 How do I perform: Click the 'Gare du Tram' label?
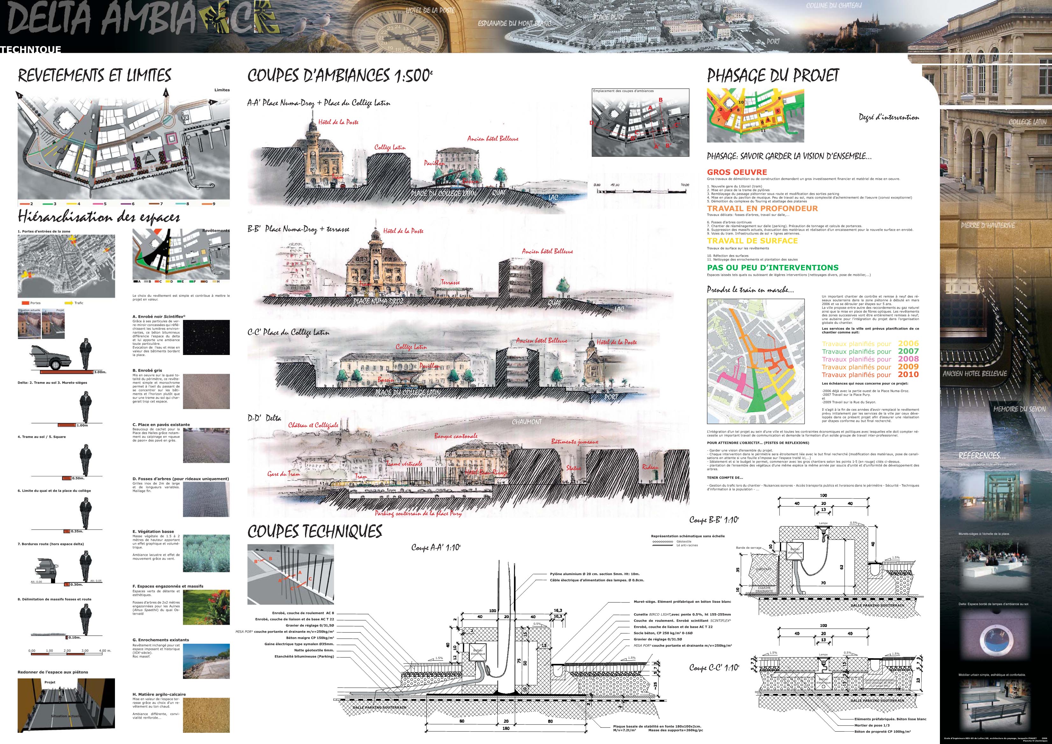[284, 474]
